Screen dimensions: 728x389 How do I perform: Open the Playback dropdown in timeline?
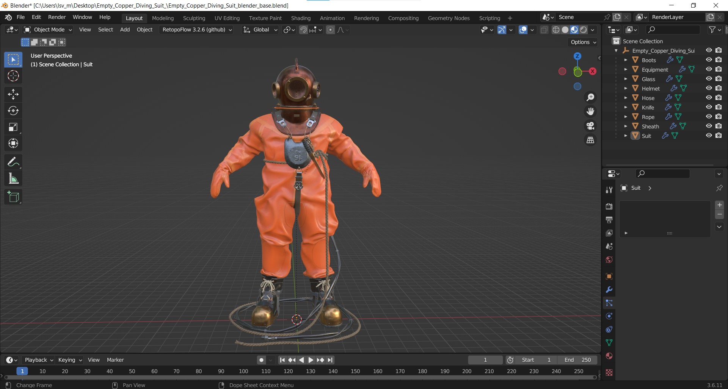[x=39, y=360]
